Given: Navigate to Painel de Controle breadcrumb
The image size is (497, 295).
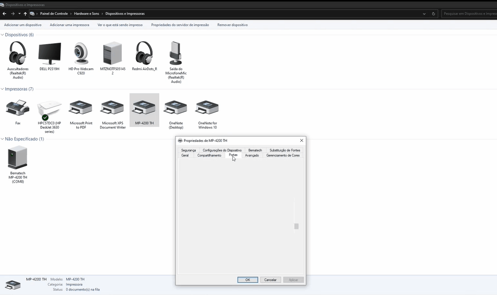Looking at the screenshot, I should tap(54, 14).
